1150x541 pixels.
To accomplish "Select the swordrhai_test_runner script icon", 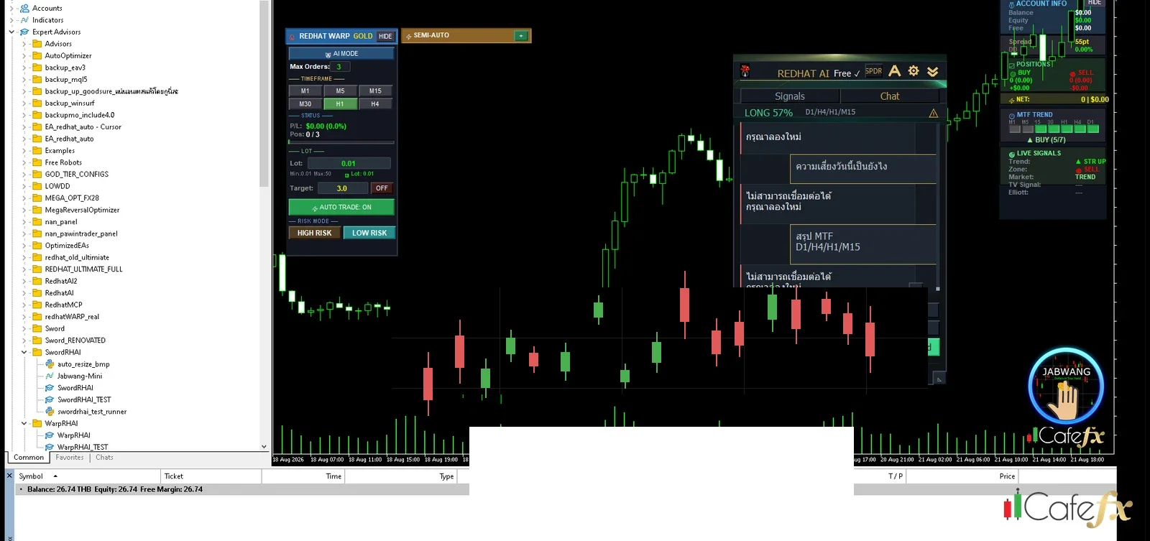I will (50, 412).
